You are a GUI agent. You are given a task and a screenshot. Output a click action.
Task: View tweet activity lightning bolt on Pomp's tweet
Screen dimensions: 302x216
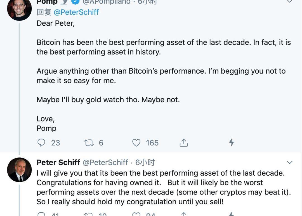pos(231,143)
